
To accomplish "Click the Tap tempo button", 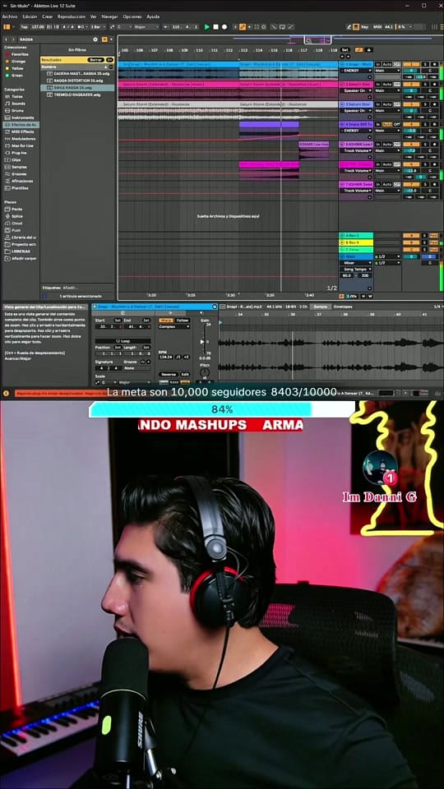I will [25, 26].
